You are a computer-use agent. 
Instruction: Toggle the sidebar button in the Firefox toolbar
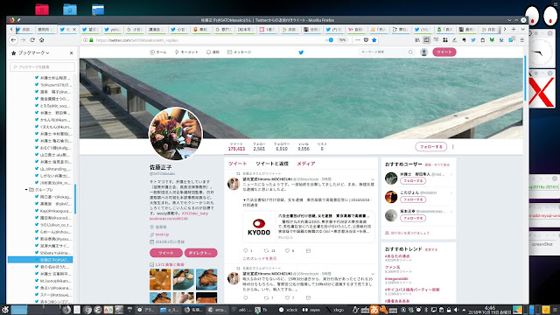pyautogui.click(x=426, y=40)
